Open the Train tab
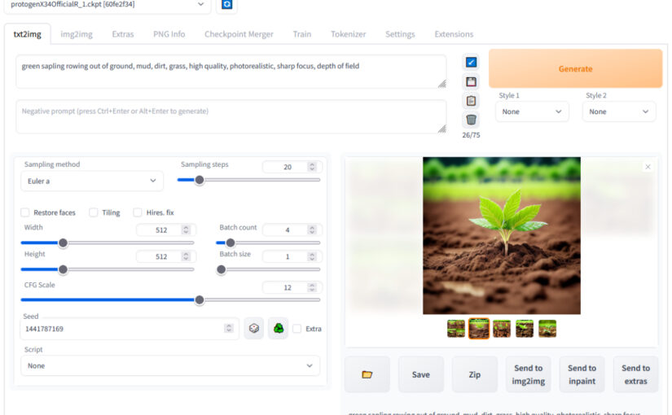The width and height of the screenshot is (672, 415). coord(302,34)
